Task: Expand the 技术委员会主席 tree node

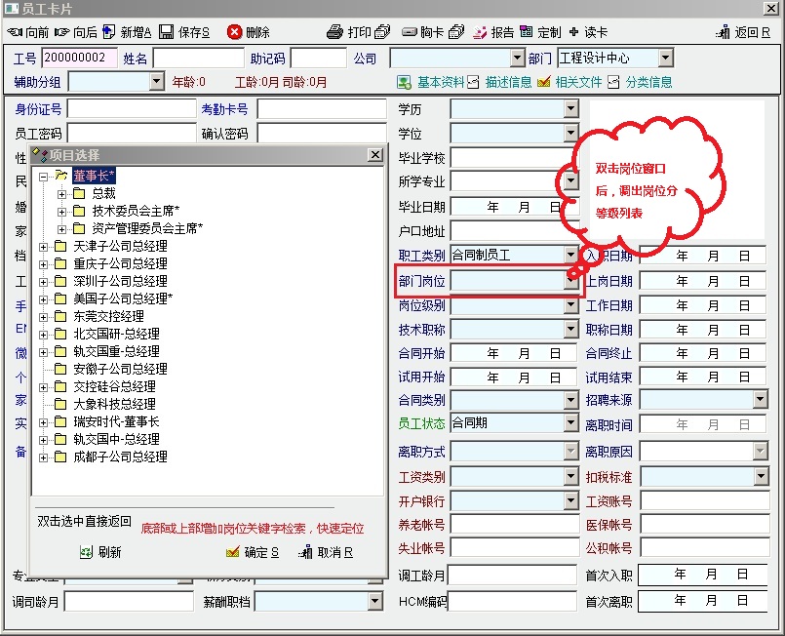Action: (x=62, y=211)
